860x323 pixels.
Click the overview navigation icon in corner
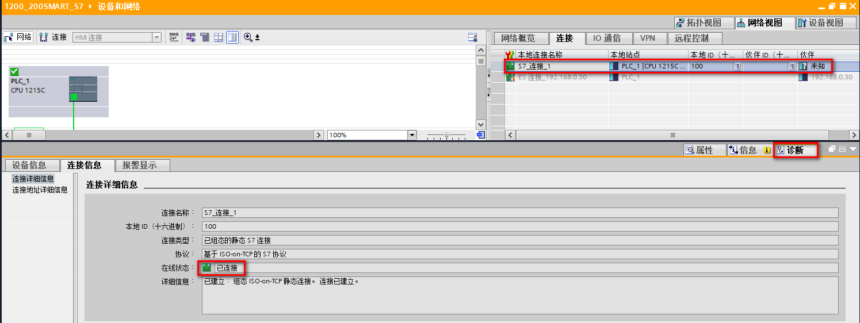pos(481,135)
